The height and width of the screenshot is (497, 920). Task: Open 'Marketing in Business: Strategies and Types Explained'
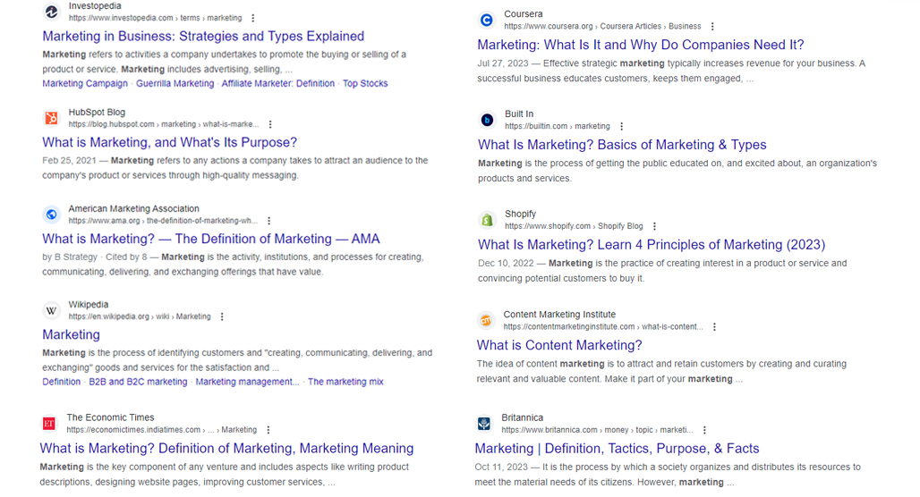(203, 37)
